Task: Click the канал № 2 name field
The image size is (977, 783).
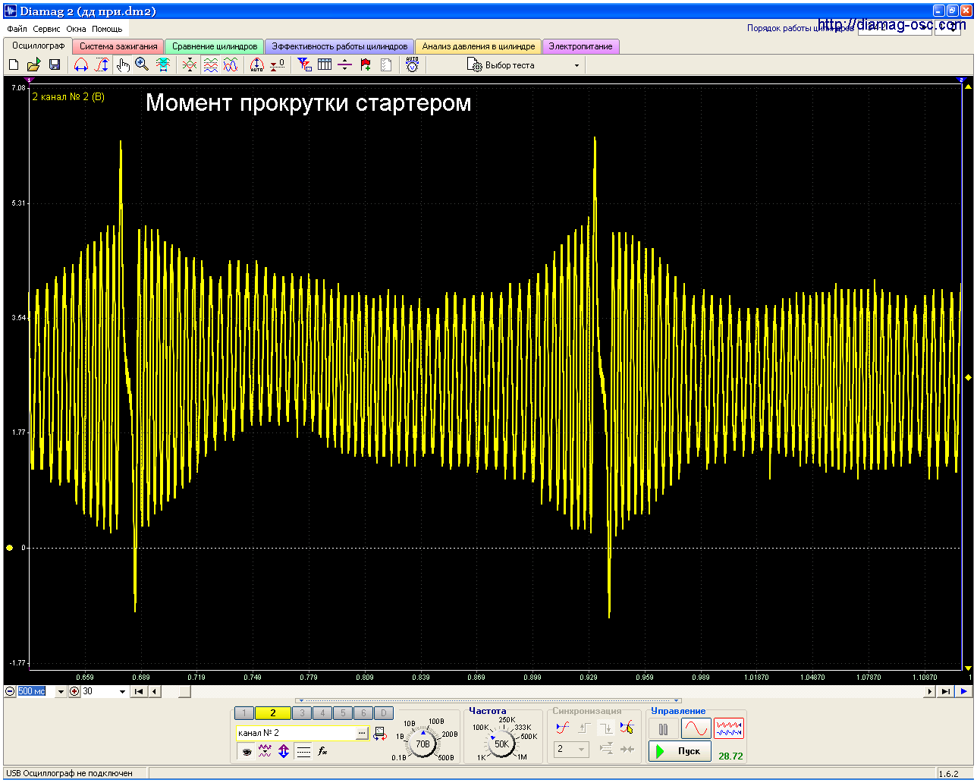Action: point(296,733)
